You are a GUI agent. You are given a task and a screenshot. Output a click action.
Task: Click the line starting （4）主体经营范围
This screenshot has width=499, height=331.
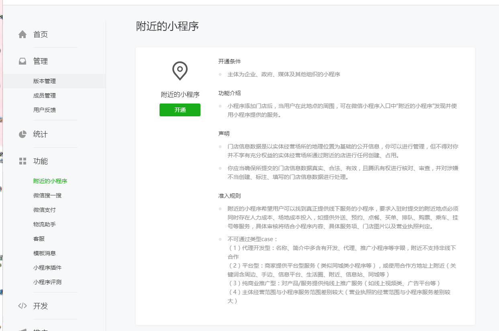pyautogui.click(x=339, y=296)
